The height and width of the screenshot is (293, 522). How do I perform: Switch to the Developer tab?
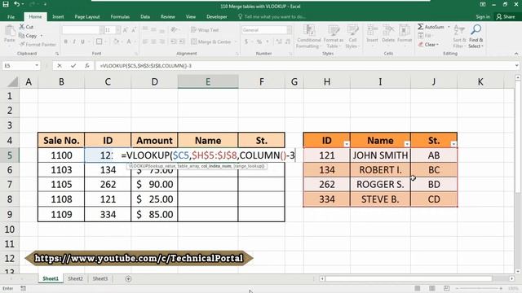pyautogui.click(x=217, y=16)
